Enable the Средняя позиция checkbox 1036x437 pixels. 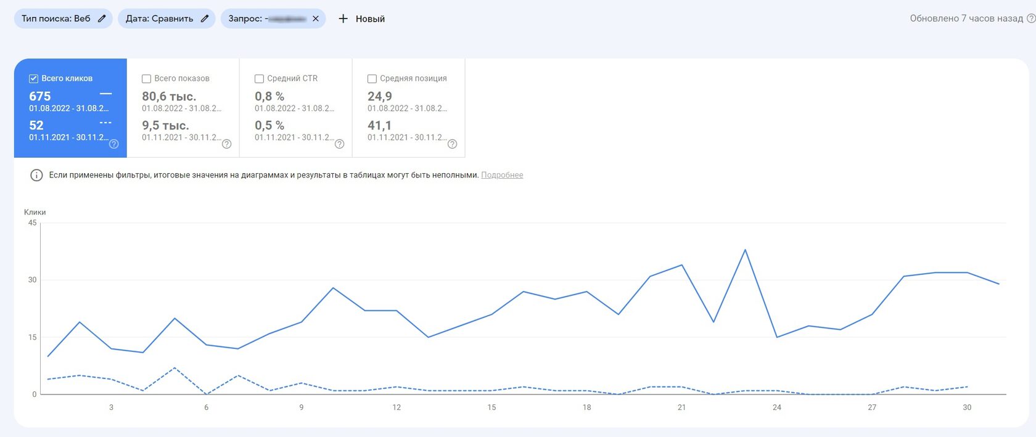click(372, 79)
